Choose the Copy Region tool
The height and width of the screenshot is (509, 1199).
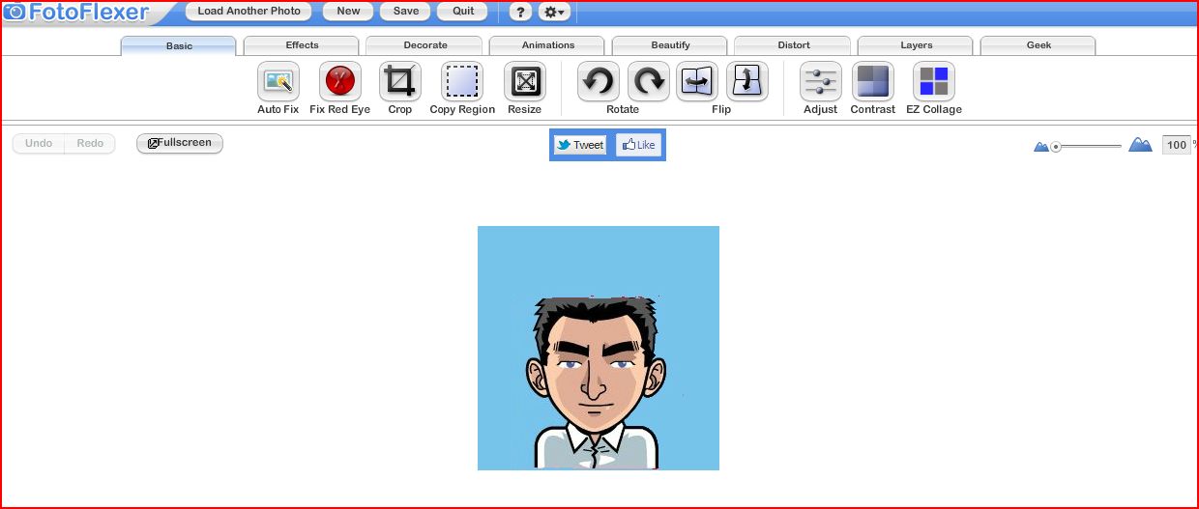click(462, 82)
